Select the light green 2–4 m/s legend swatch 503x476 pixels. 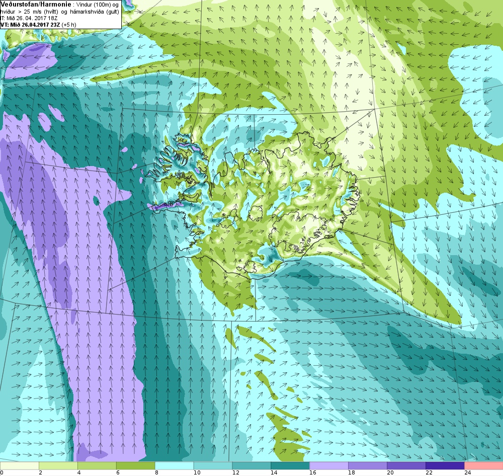58,465
